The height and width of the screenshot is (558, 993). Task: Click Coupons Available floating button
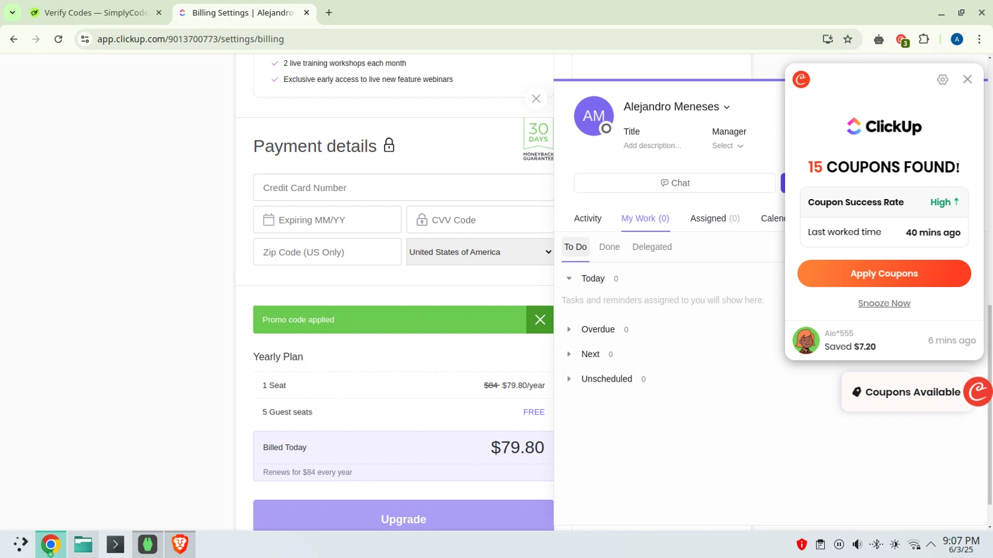point(906,392)
